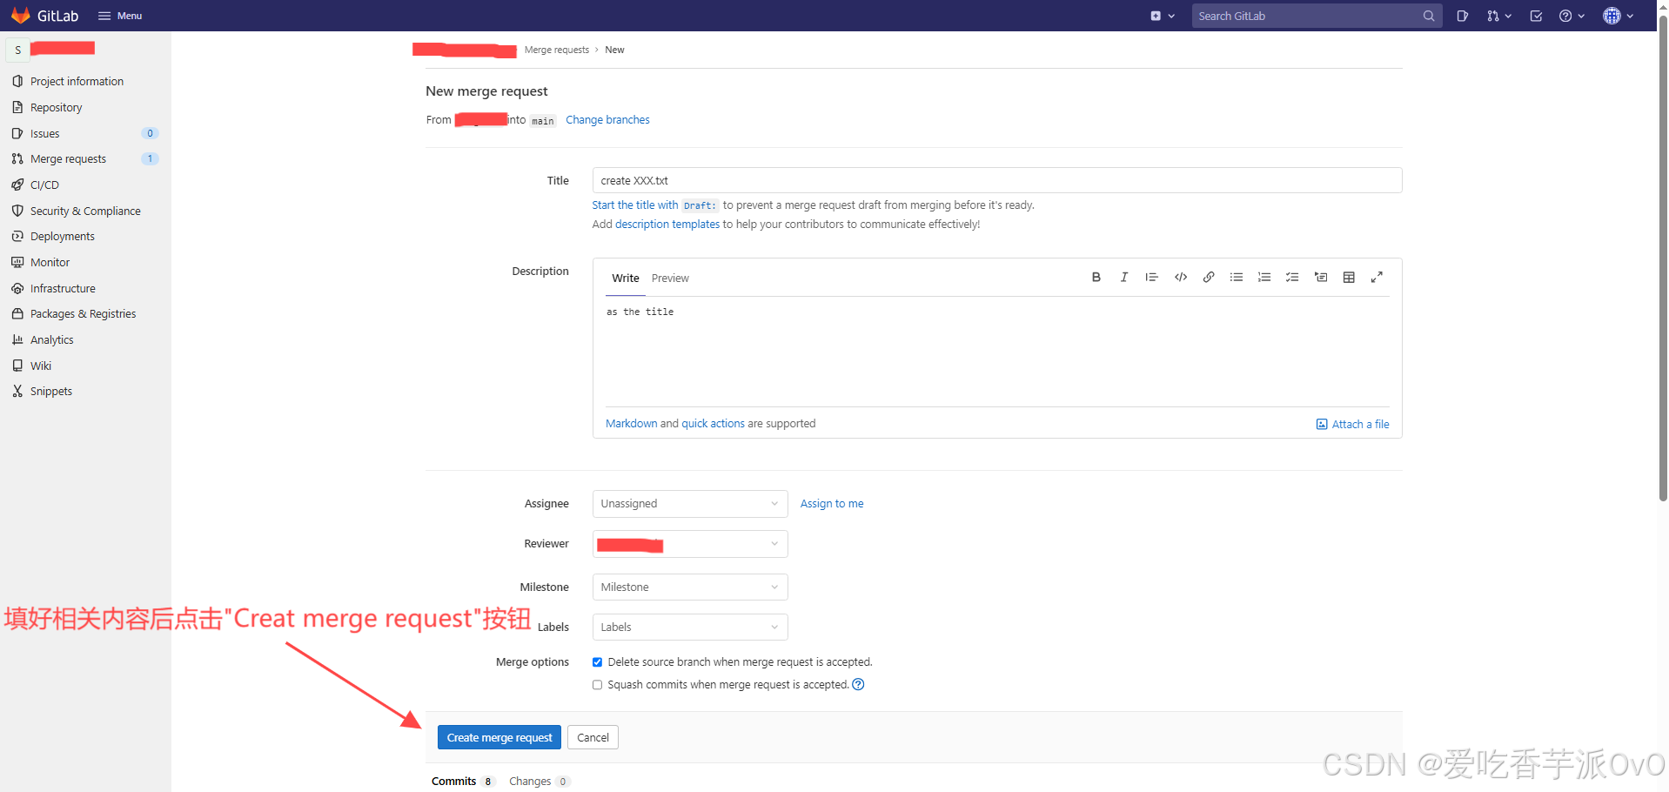The height and width of the screenshot is (792, 1669).
Task: Insert a quote block
Action: point(1151,277)
